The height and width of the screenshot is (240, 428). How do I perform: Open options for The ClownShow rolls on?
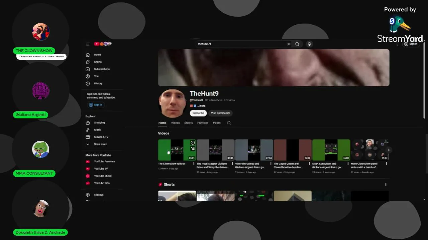click(194, 164)
